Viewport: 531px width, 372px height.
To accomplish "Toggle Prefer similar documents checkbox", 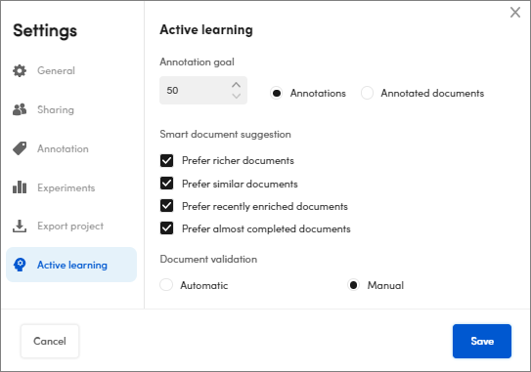I will point(166,184).
